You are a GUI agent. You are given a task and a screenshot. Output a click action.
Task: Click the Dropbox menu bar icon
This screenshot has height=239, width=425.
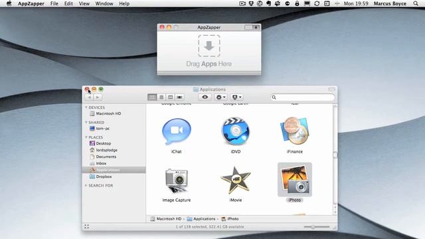tap(251, 3)
